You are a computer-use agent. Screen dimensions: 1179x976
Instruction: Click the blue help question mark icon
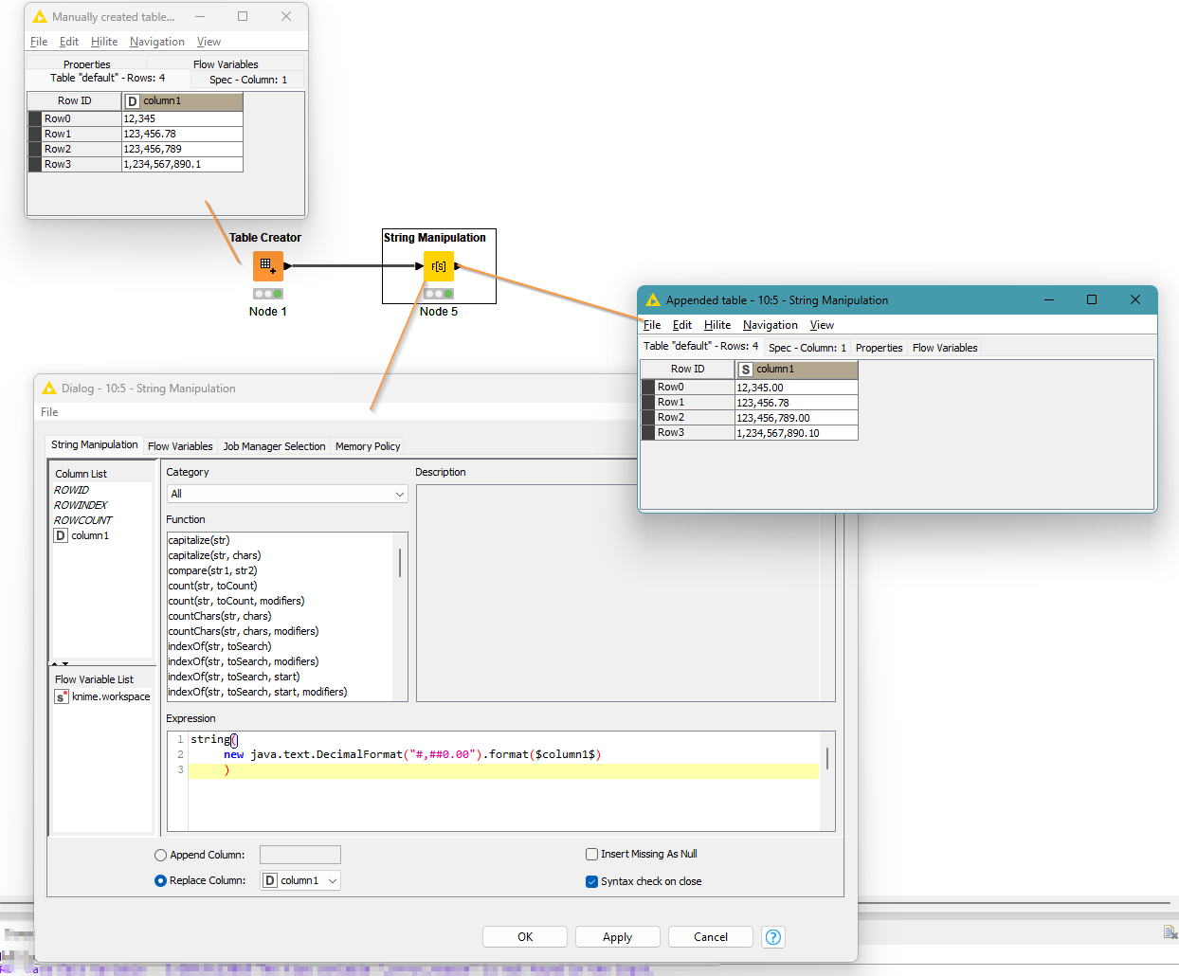(x=773, y=937)
